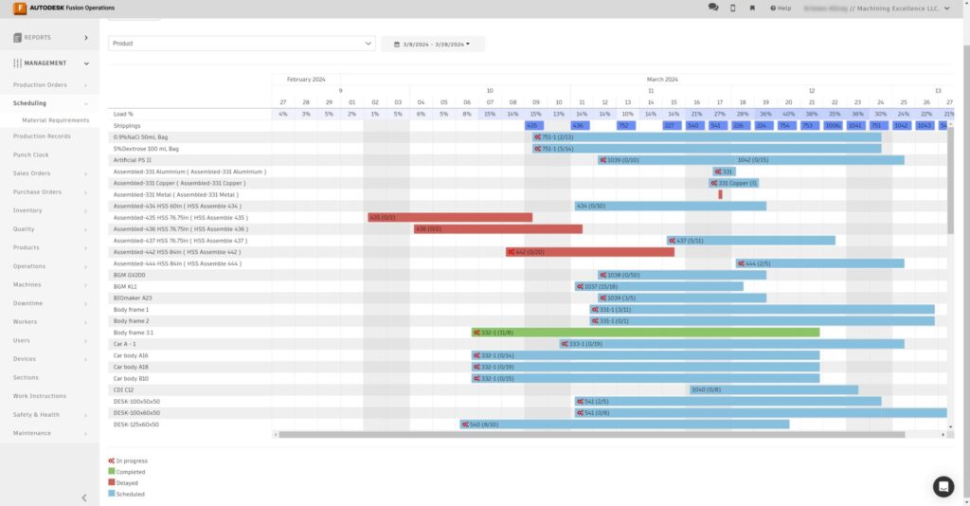Click in-progress gear icon on 541 (2/5) bar
The height and width of the screenshot is (506, 970).
[581, 402]
